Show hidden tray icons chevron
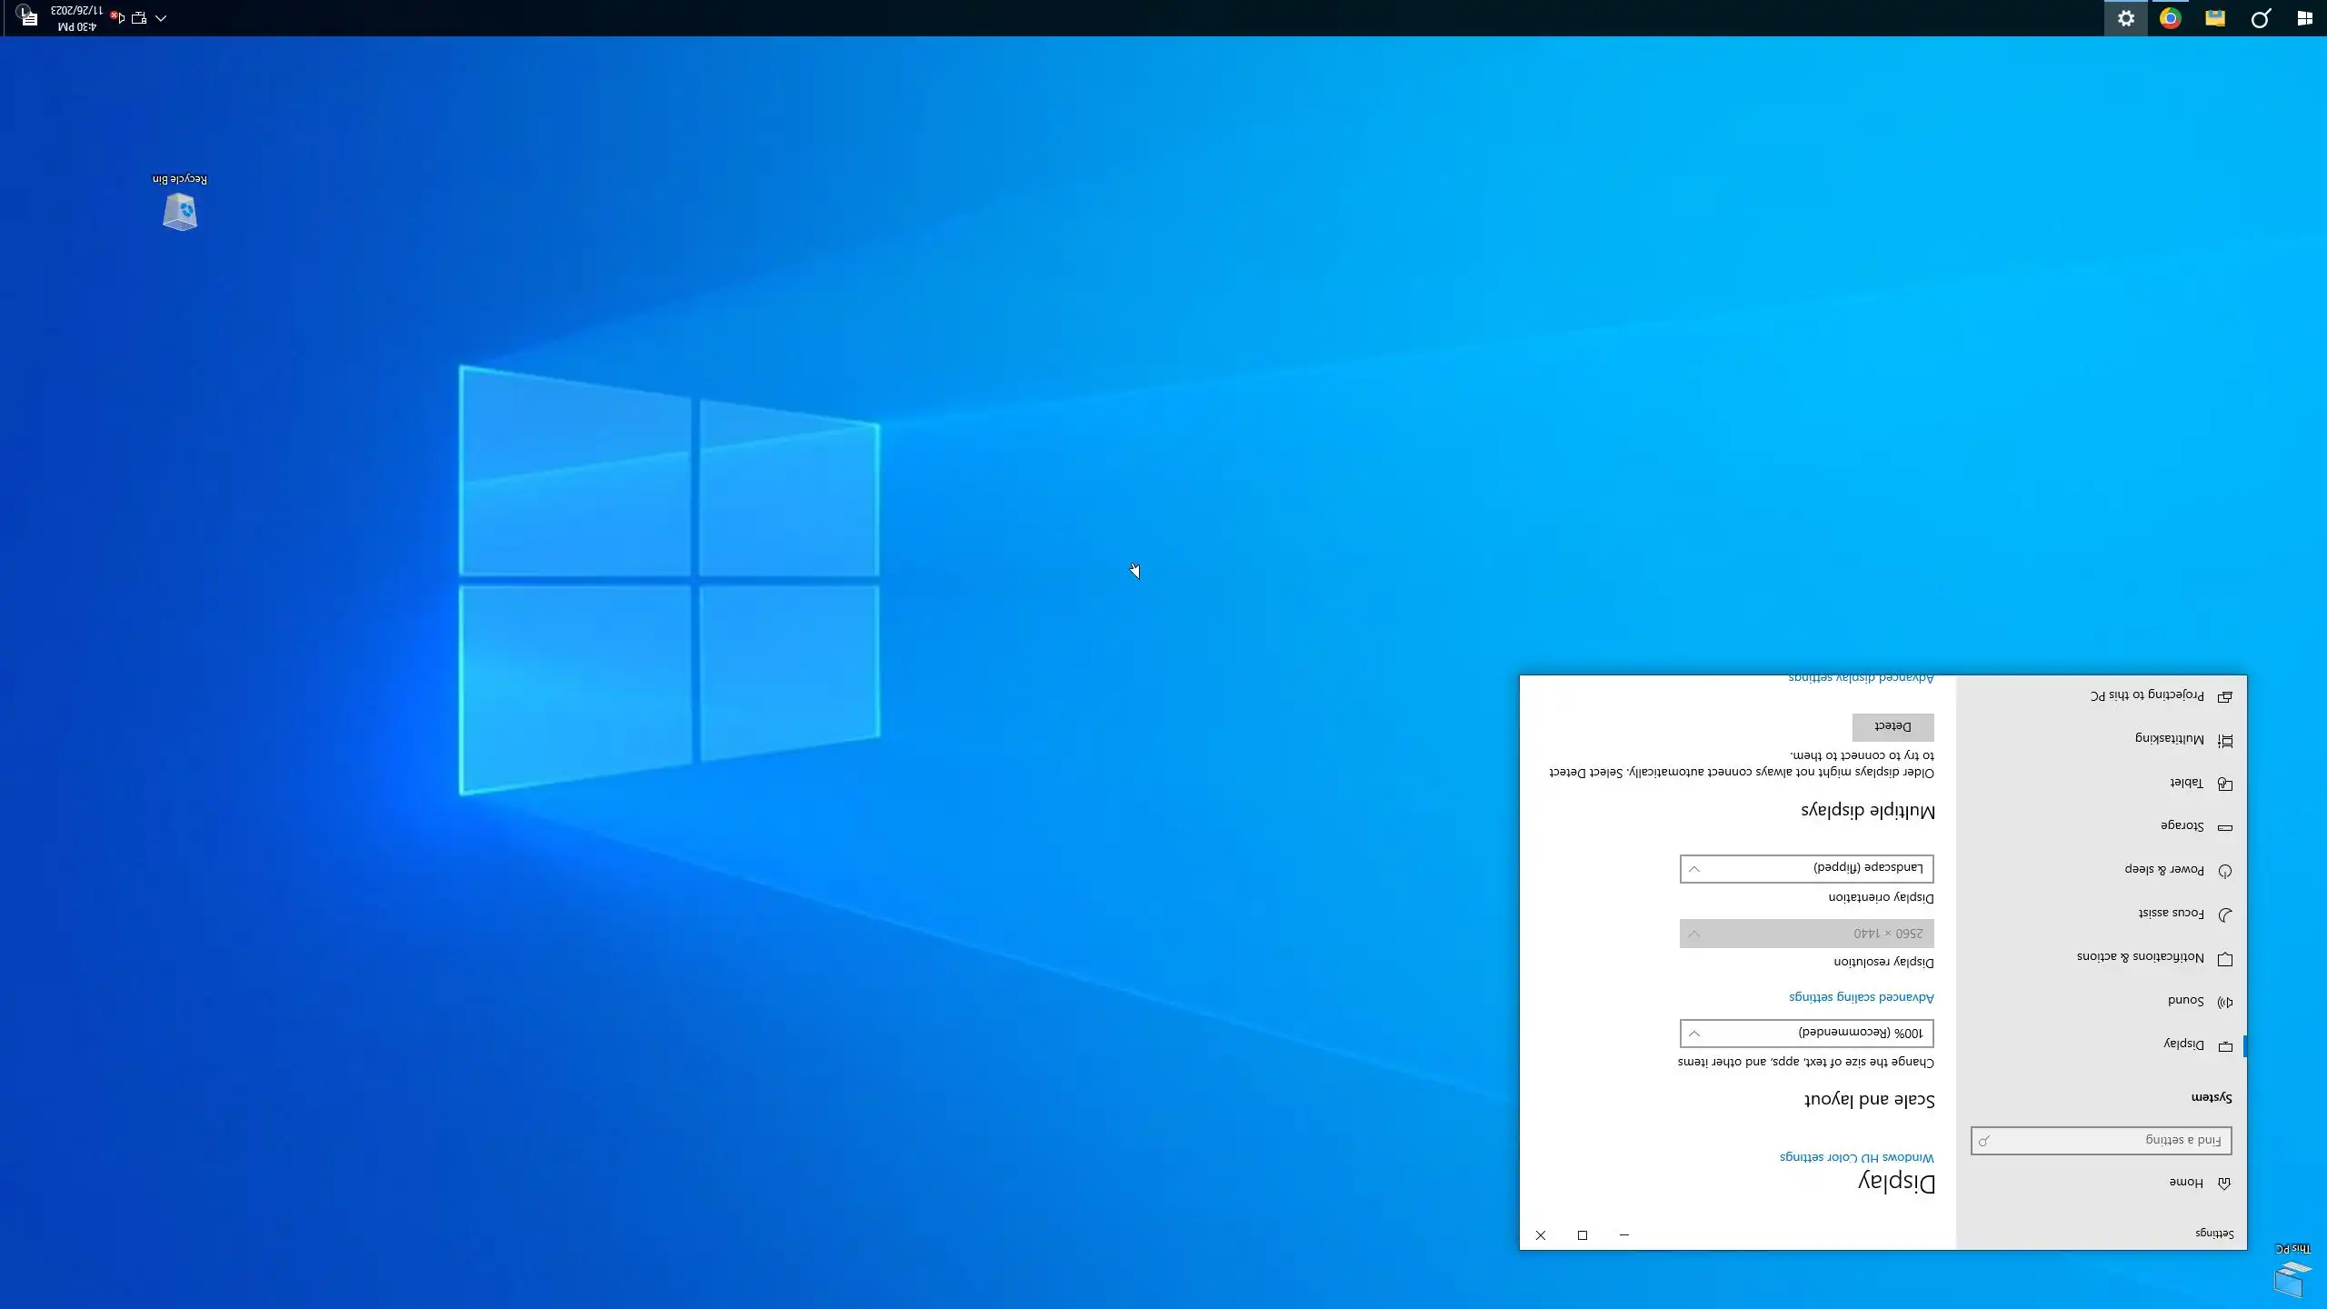The height and width of the screenshot is (1309, 2327). (161, 17)
